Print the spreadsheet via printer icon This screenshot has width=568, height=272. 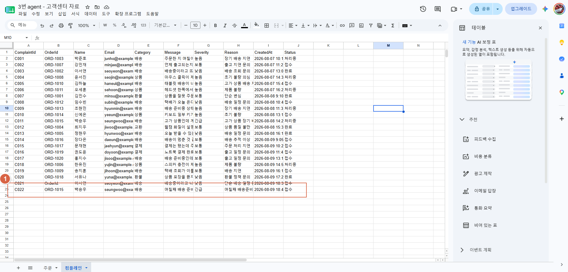click(61, 26)
